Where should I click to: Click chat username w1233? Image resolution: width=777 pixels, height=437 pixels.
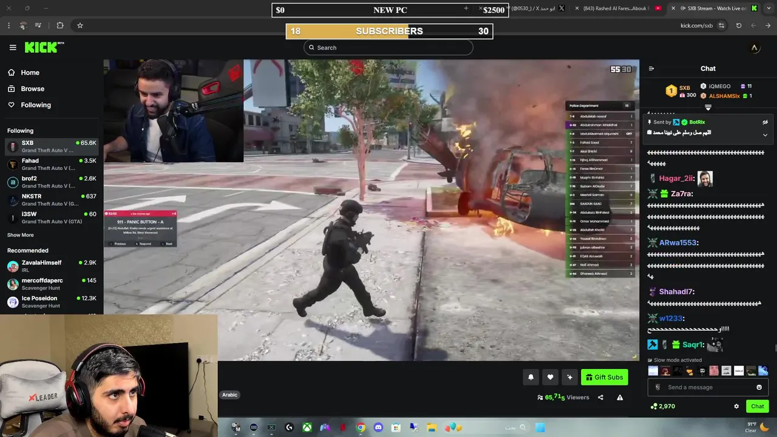click(672, 319)
